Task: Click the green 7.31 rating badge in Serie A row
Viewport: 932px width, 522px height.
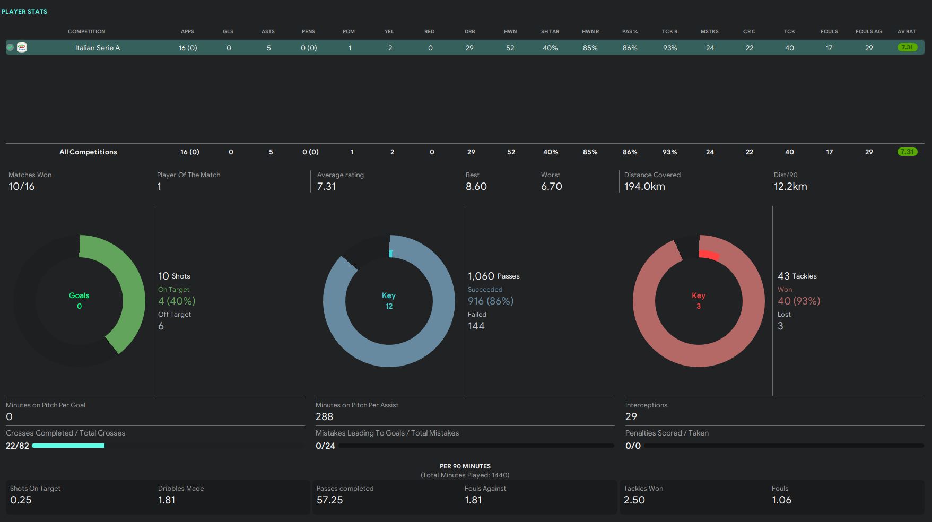Action: 907,47
